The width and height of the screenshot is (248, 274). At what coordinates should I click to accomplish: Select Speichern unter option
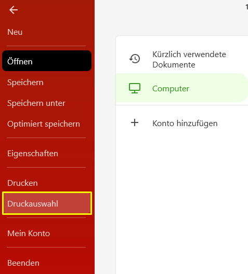36,103
